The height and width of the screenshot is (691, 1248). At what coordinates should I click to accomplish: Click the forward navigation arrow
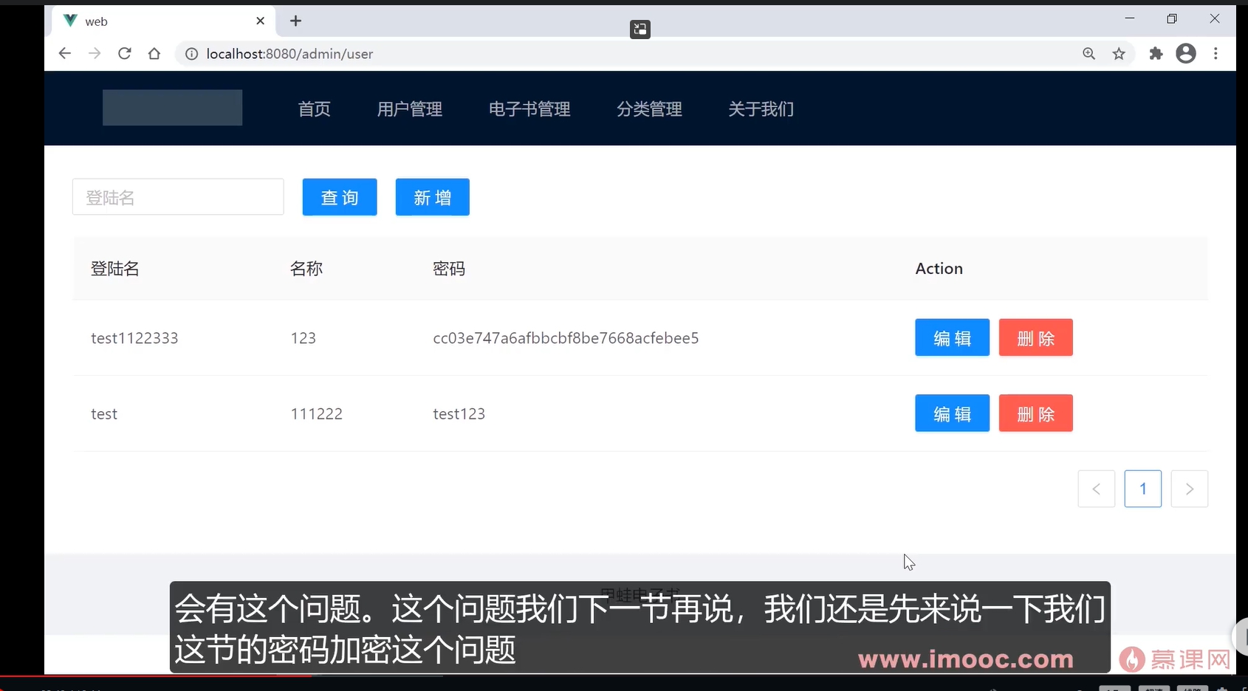94,53
